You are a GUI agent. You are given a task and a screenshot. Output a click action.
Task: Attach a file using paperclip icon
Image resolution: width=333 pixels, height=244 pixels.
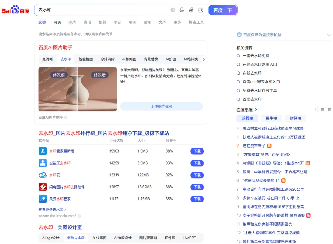pyautogui.click(x=191, y=10)
